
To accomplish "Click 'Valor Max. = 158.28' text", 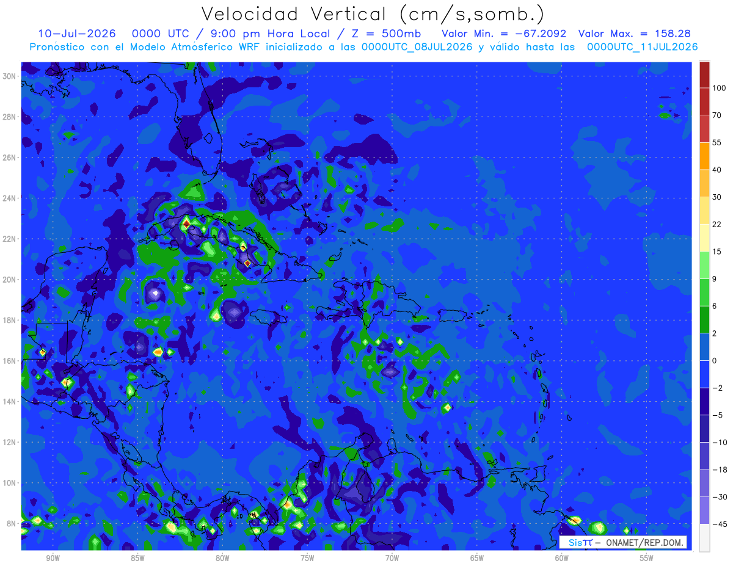I will pyautogui.click(x=635, y=34).
